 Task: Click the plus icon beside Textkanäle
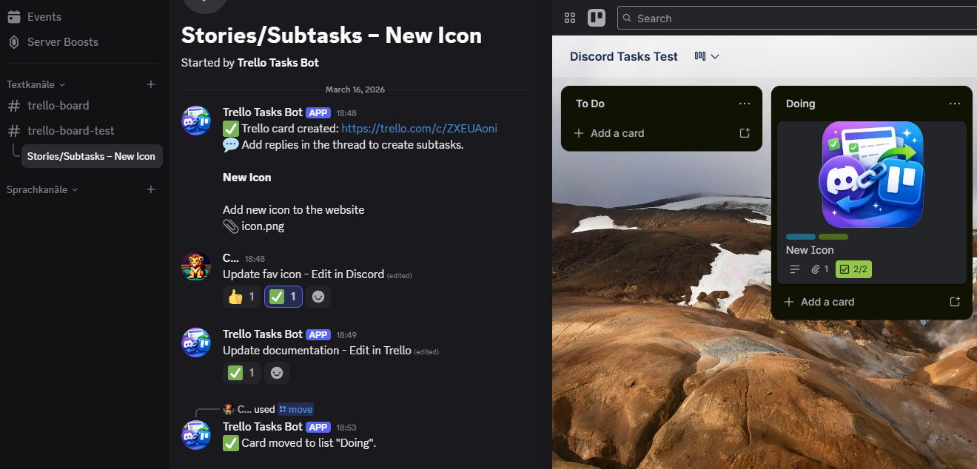click(151, 84)
